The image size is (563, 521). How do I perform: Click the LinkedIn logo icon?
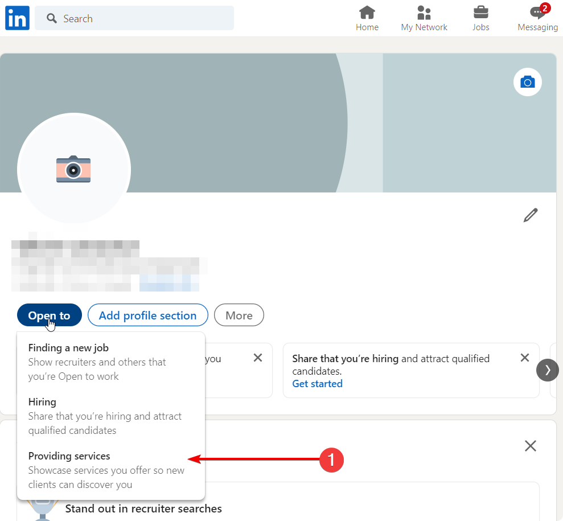coord(17,18)
